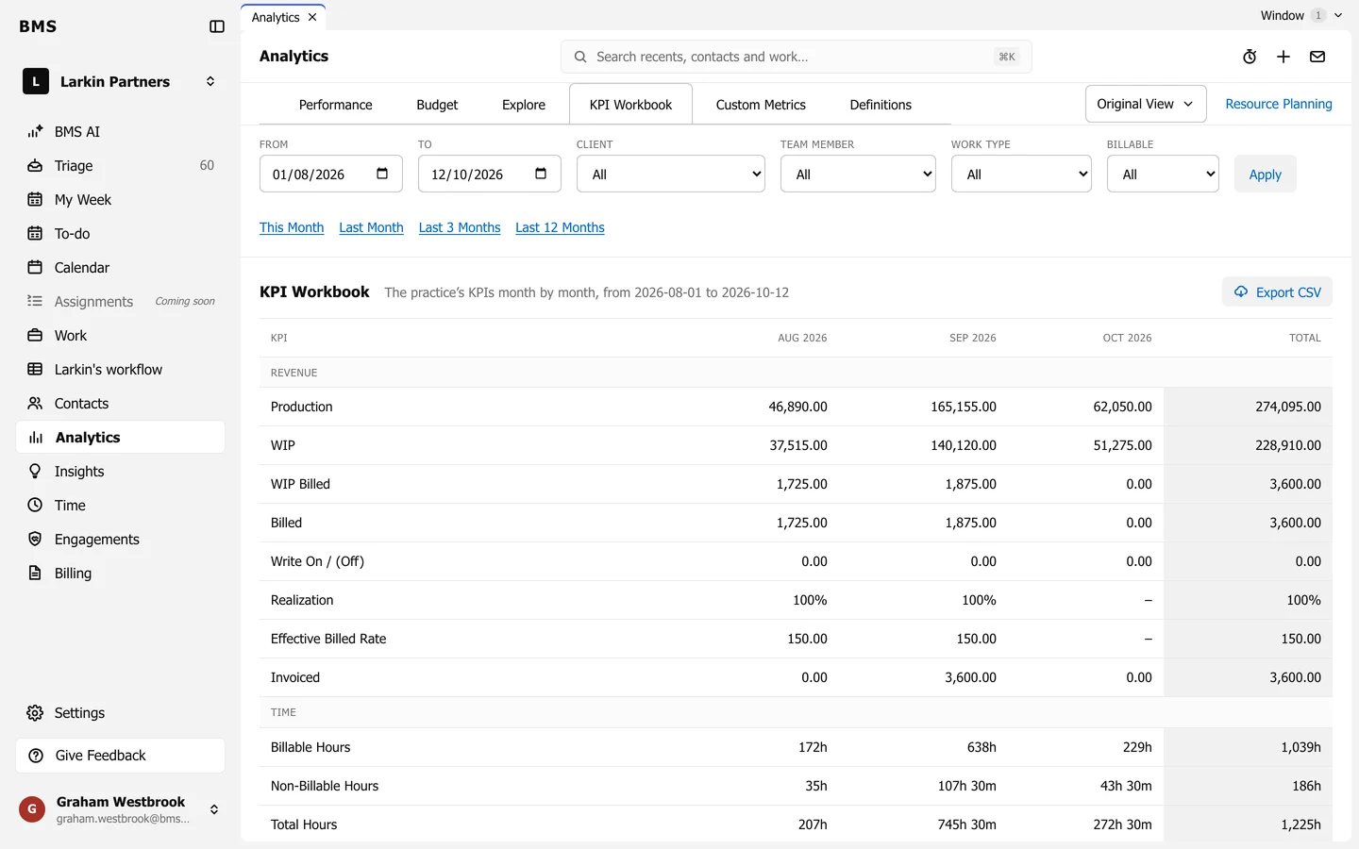This screenshot has height=849, width=1359.
Task: Open BMS AI from sidebar
Action: [x=121, y=132]
